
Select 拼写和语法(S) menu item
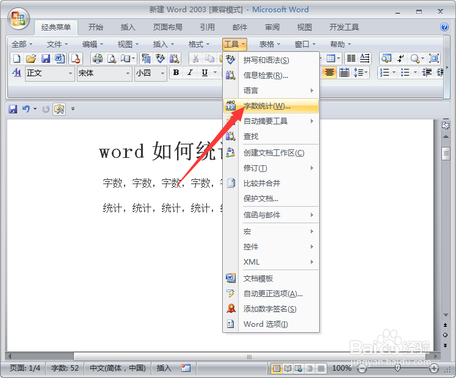point(271,60)
